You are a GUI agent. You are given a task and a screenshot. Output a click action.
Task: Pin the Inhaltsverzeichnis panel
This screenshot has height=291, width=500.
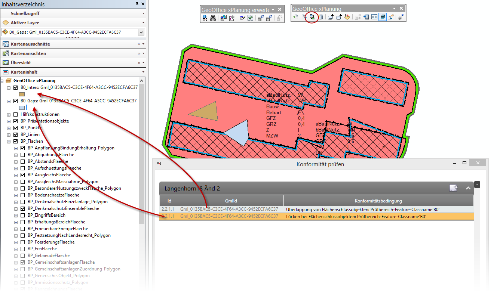coord(137,4)
